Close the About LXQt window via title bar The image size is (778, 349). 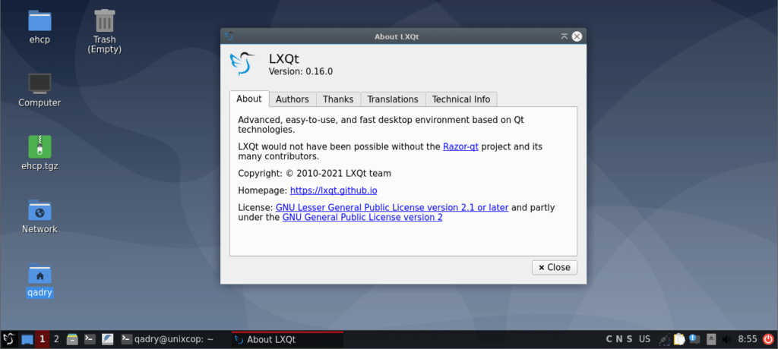(x=577, y=36)
